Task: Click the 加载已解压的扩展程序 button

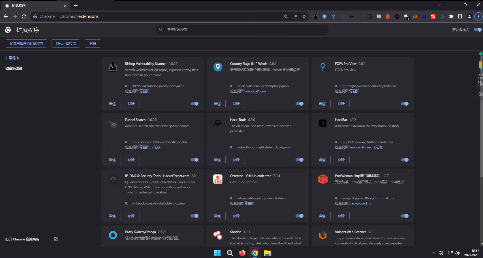Action: (26, 44)
